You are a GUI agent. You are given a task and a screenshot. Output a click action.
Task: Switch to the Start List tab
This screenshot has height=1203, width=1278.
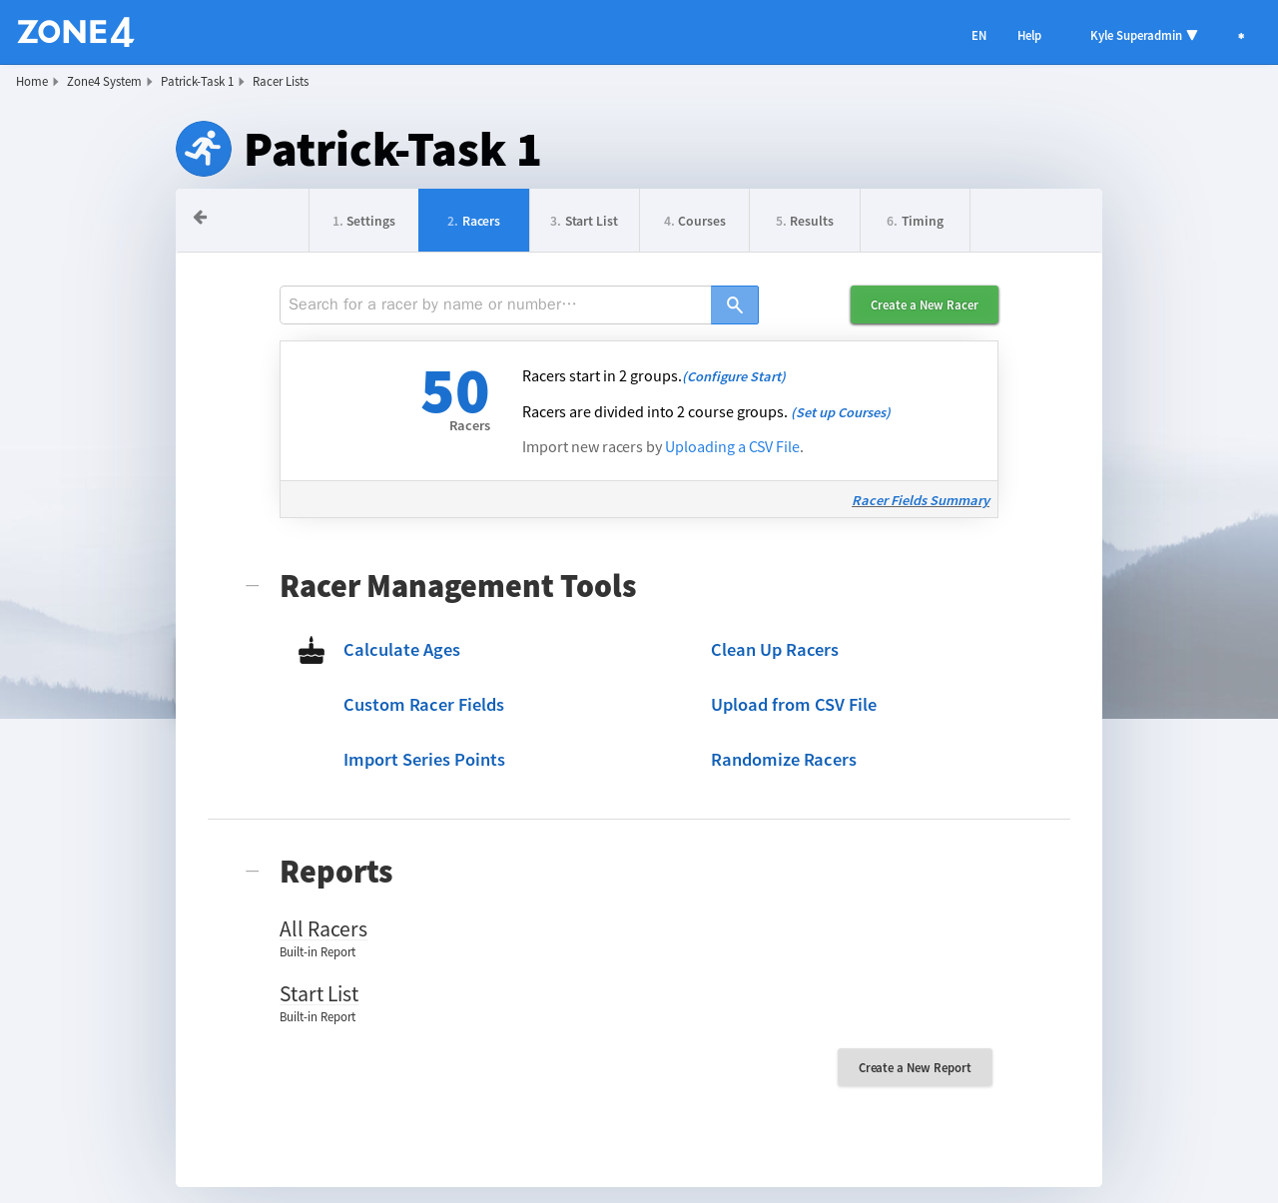click(584, 222)
